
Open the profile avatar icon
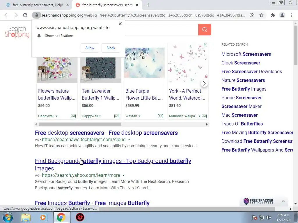[282, 15]
